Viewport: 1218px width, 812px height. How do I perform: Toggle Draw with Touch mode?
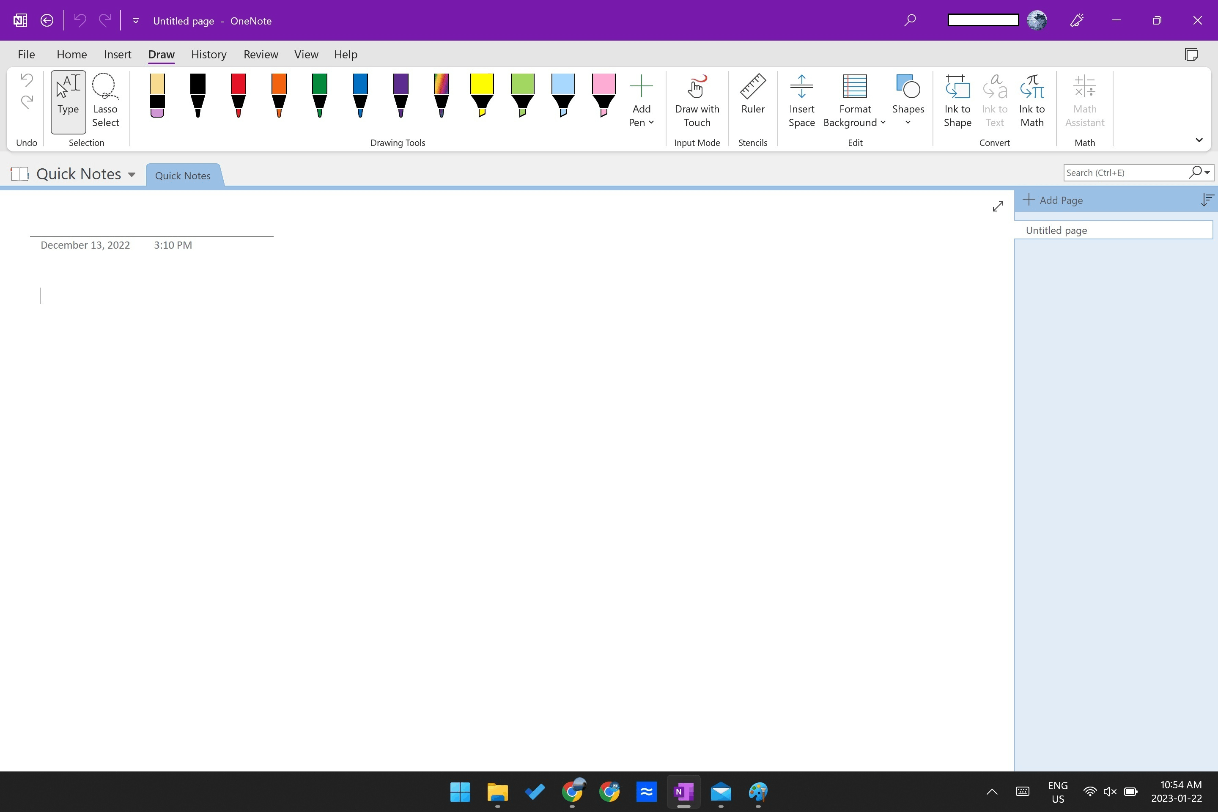coord(697,101)
